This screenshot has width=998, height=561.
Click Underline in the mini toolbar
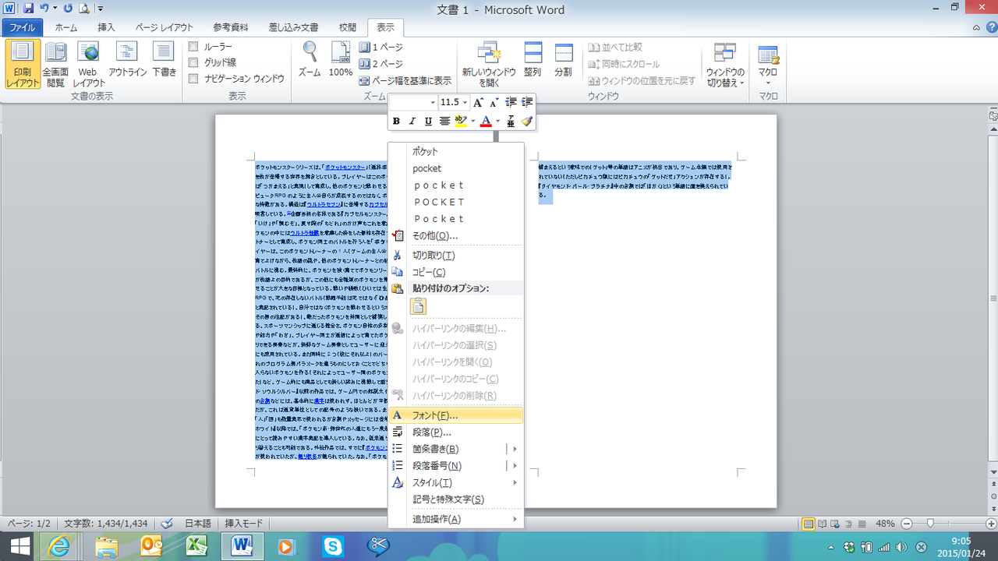pos(428,121)
